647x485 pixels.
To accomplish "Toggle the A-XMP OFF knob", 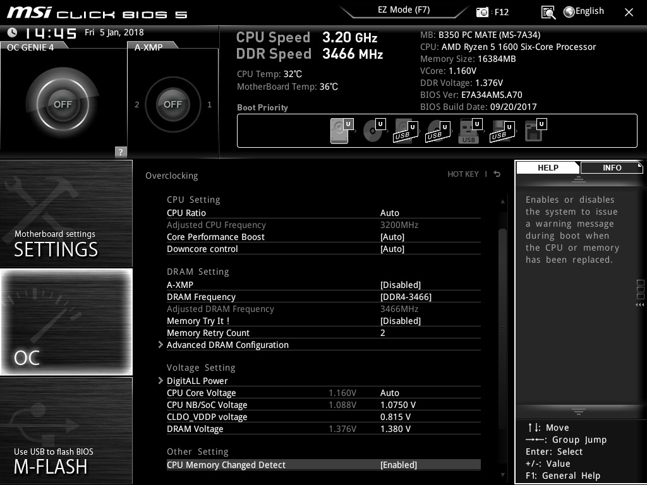I will coord(172,104).
